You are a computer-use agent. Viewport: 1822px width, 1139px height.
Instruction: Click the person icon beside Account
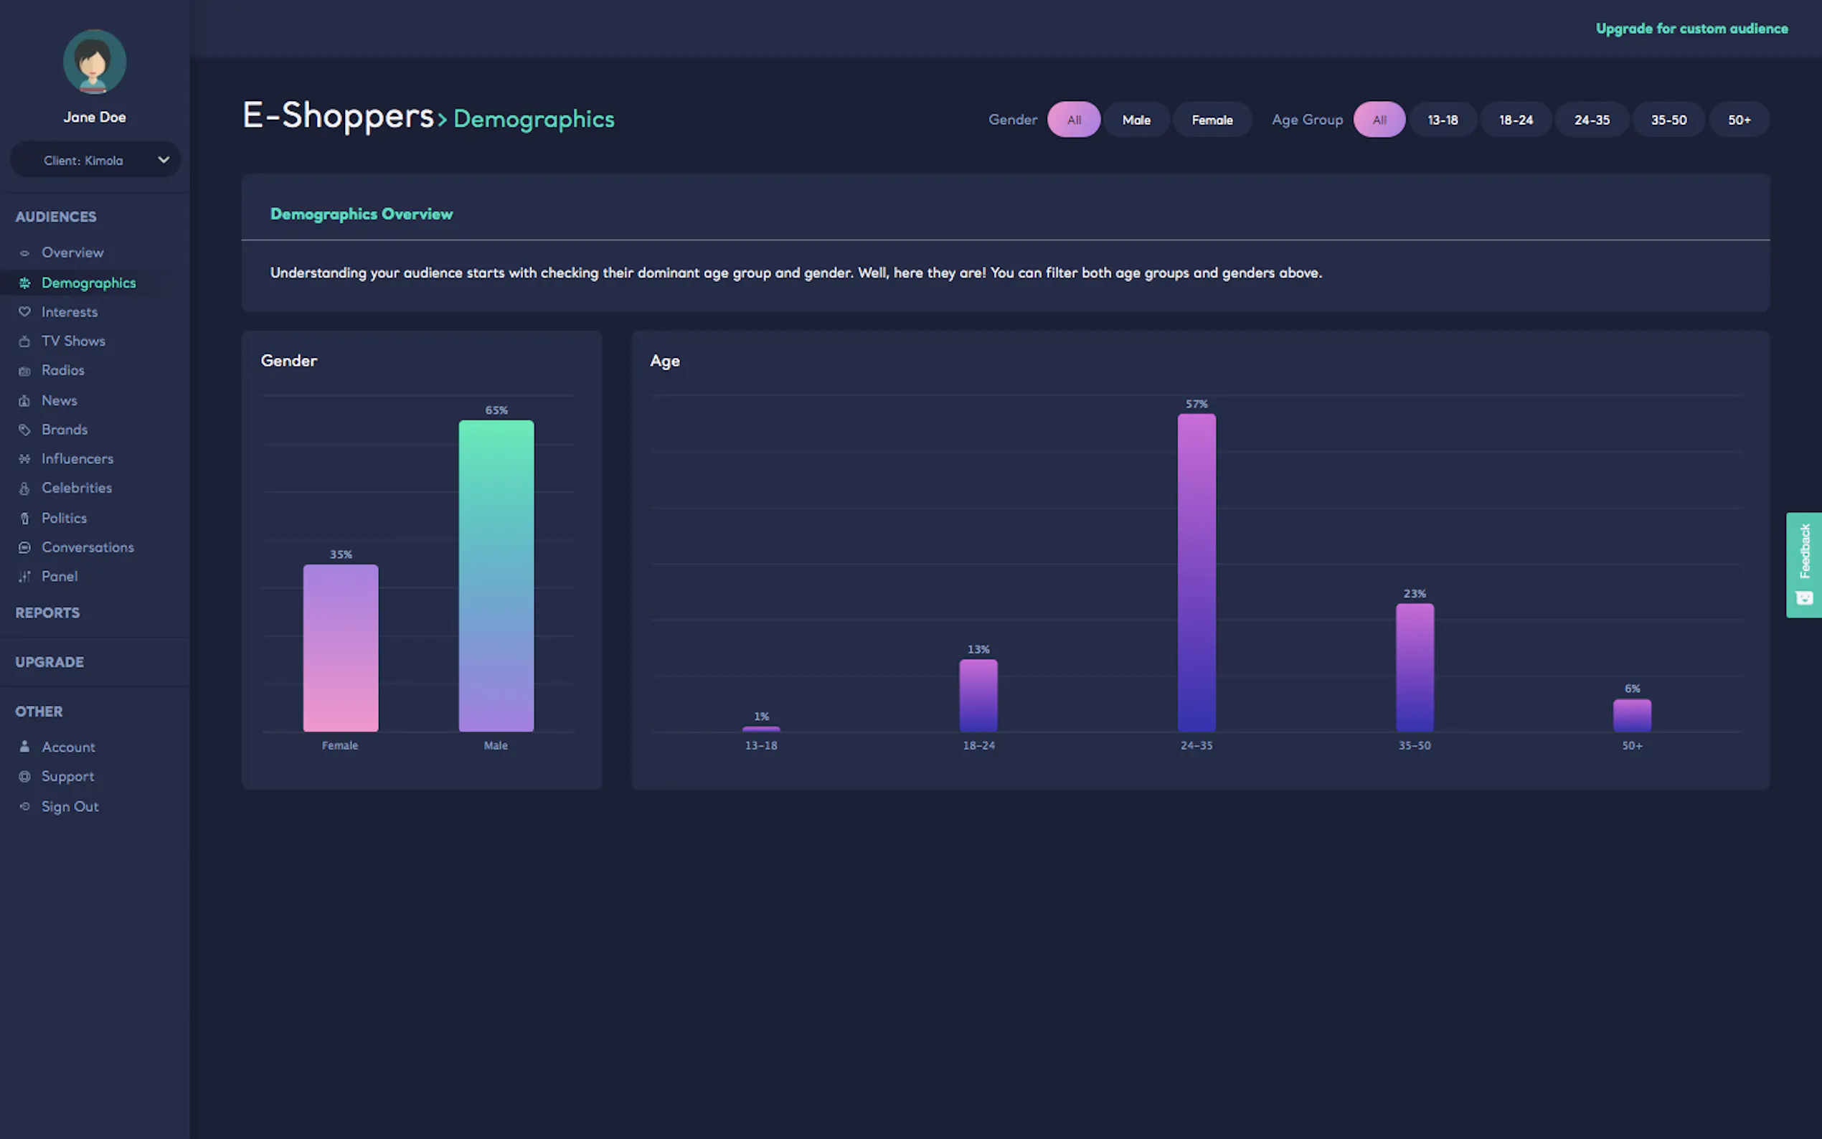pyautogui.click(x=24, y=747)
